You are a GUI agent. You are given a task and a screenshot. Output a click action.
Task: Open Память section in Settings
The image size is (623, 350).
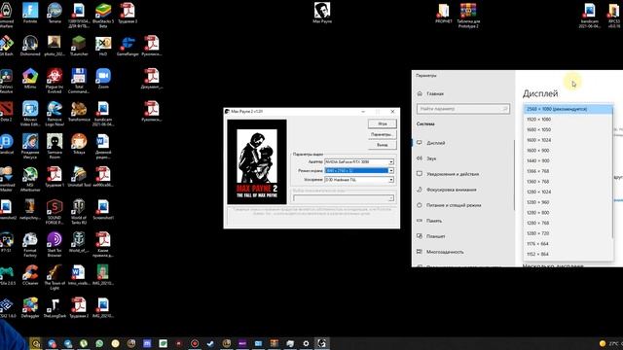463,221
